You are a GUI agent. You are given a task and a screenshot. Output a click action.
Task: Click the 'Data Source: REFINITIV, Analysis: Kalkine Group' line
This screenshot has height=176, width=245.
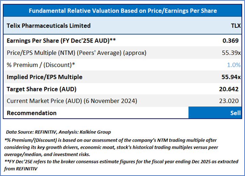pyautogui.click(x=58, y=132)
